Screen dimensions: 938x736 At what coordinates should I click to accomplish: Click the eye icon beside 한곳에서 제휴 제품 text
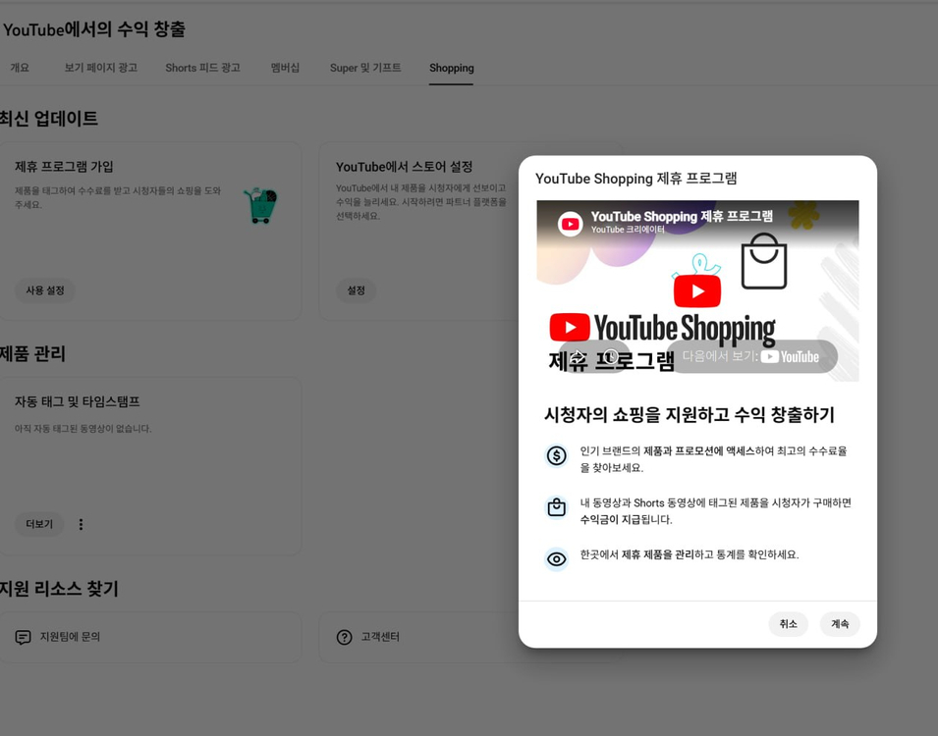[556, 559]
